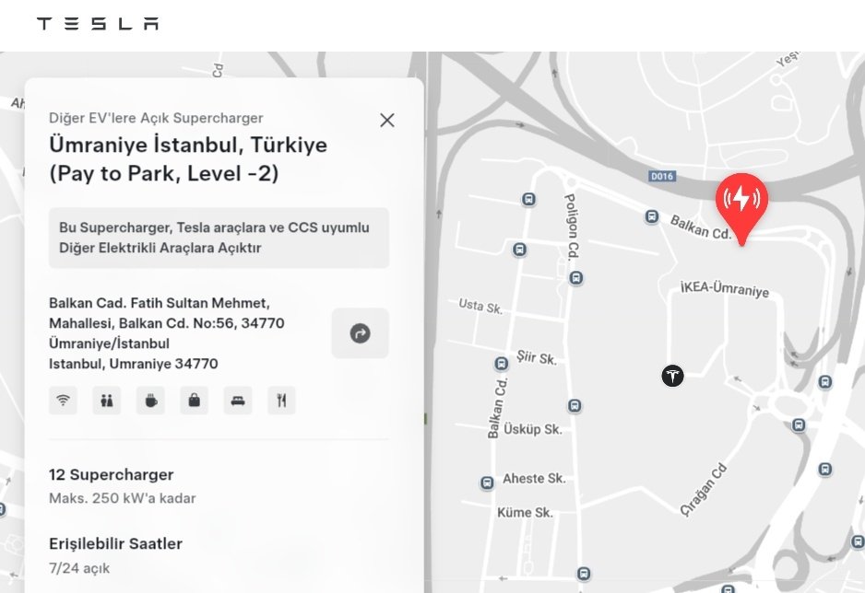Select the coffee cup amenity icon
This screenshot has height=593, width=865.
[150, 401]
